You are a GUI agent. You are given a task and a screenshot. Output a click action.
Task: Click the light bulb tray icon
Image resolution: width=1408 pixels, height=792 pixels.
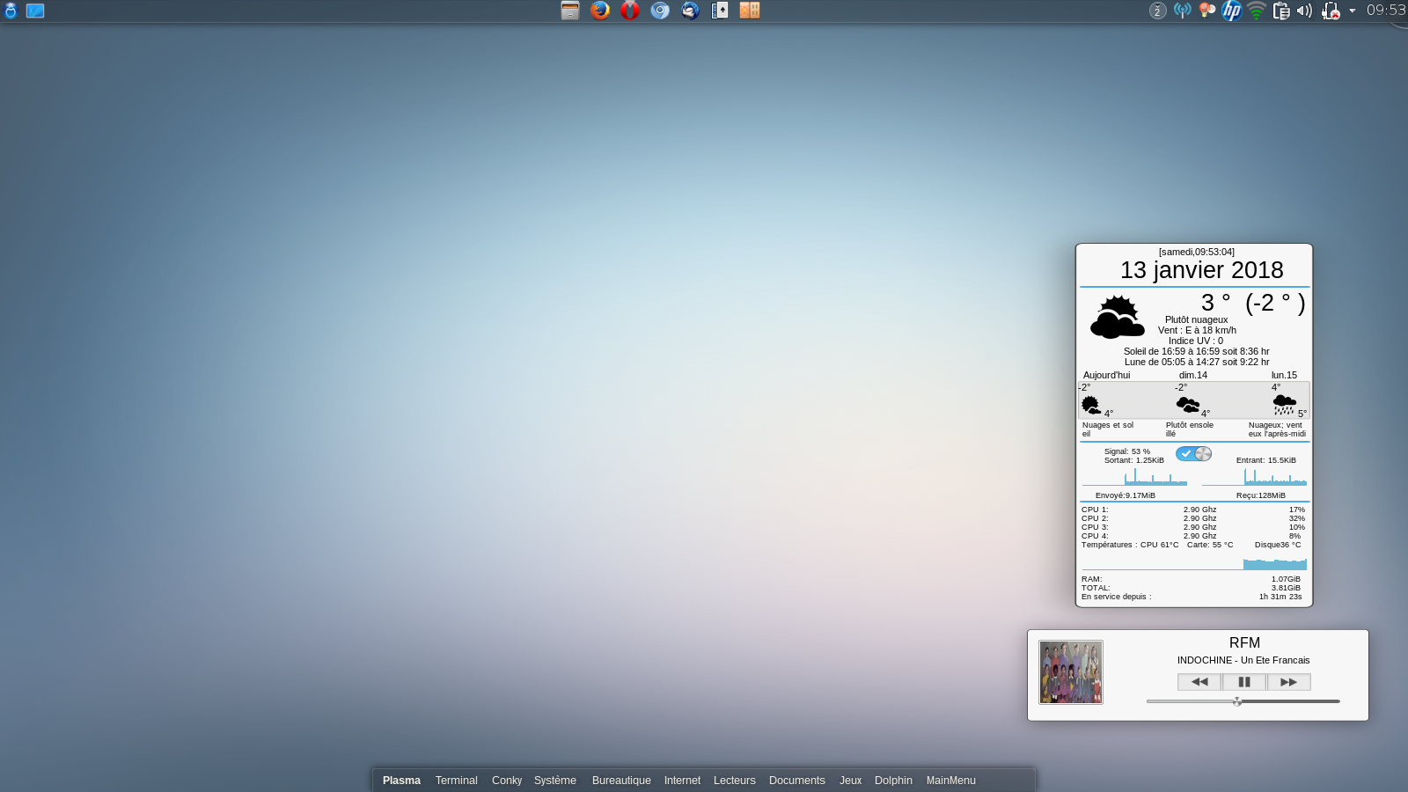1207,11
